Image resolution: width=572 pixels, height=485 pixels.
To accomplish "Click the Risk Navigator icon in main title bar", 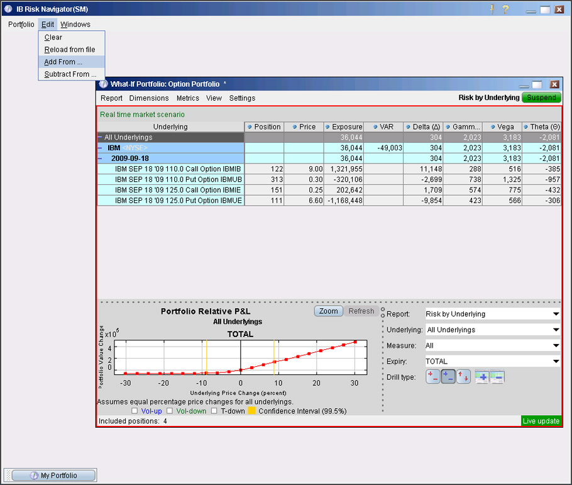I will coord(8,9).
